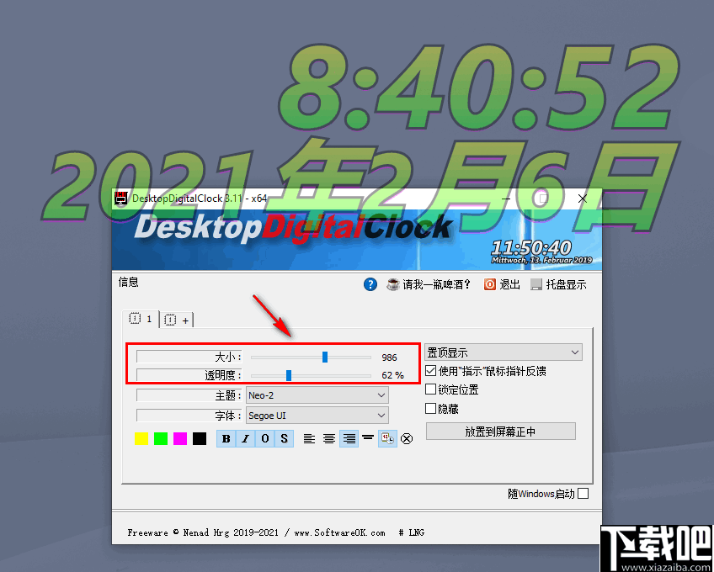
Task: Open the Segoe UI font dropdown
Action: (x=317, y=415)
